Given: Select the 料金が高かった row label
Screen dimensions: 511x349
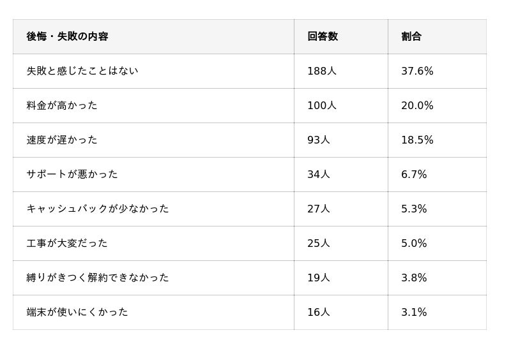Looking at the screenshot, I should [x=61, y=106].
